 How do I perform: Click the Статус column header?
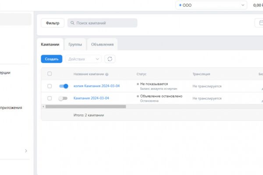click(x=142, y=74)
